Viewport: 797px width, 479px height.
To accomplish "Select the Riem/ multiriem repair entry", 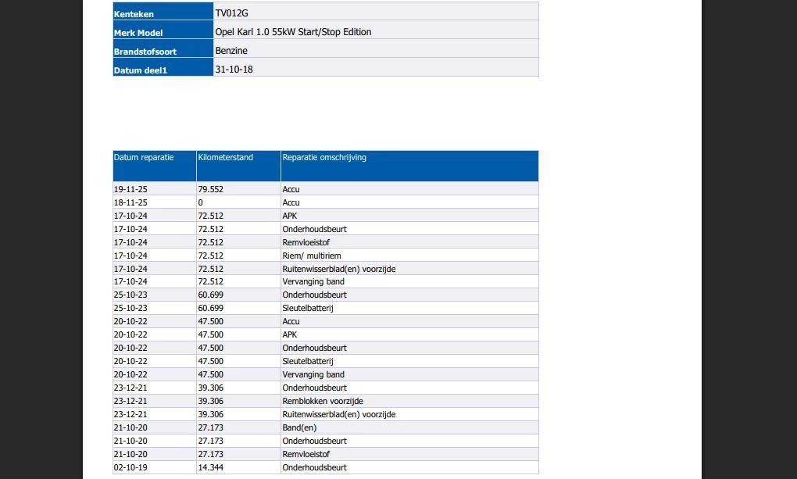I will click(312, 256).
